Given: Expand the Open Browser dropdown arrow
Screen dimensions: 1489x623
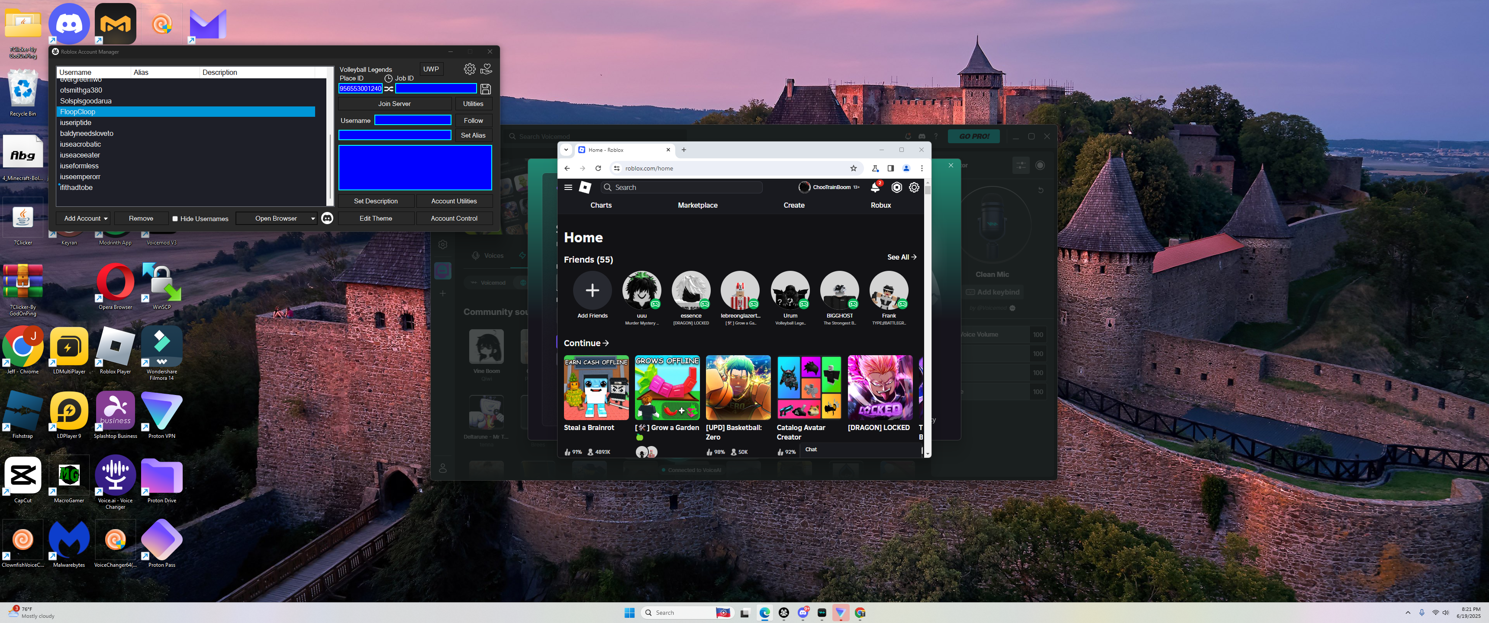Looking at the screenshot, I should point(313,219).
